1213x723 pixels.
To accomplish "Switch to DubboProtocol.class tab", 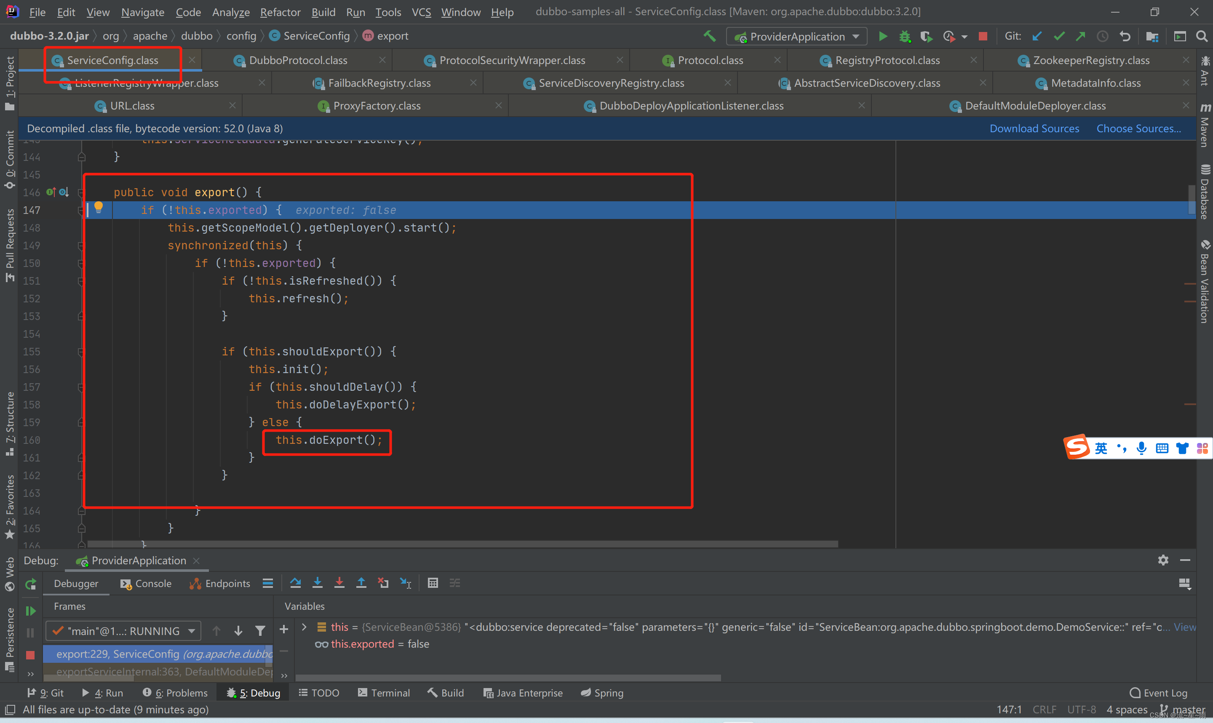I will tap(298, 60).
